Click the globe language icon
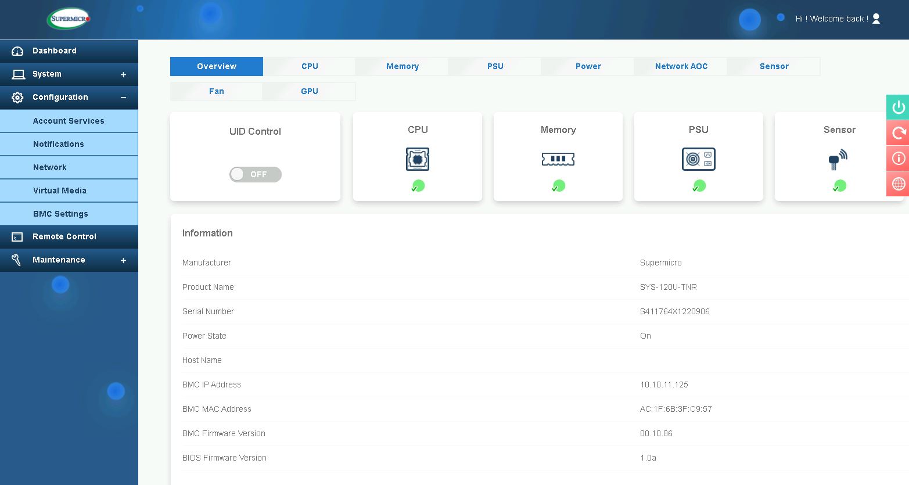This screenshot has height=485, width=909. click(898, 184)
